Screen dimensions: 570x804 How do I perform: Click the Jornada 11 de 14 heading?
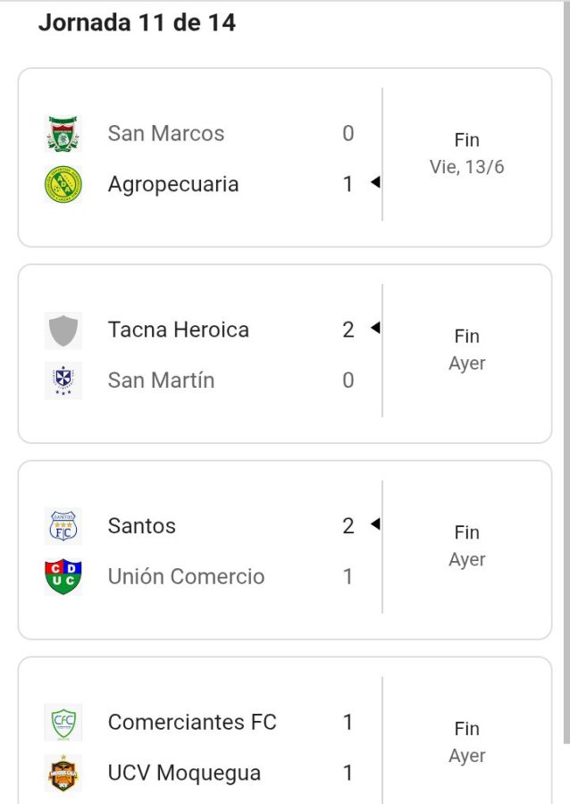137,23
